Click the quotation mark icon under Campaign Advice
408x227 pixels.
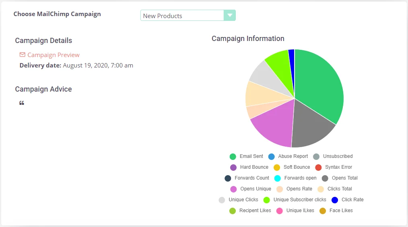click(x=22, y=103)
